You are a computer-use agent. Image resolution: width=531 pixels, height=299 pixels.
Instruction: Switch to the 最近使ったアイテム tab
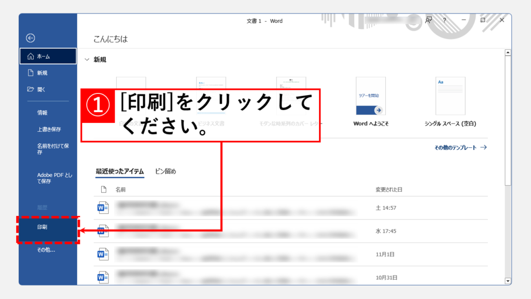(x=120, y=171)
